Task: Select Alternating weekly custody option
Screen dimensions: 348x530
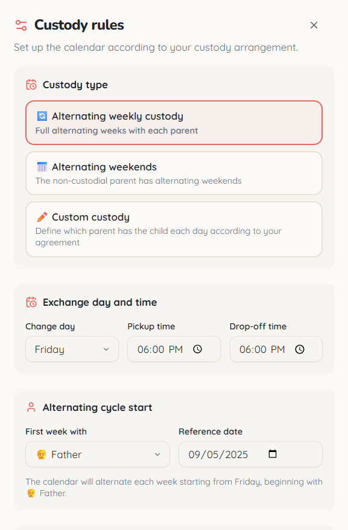Action: [x=174, y=123]
